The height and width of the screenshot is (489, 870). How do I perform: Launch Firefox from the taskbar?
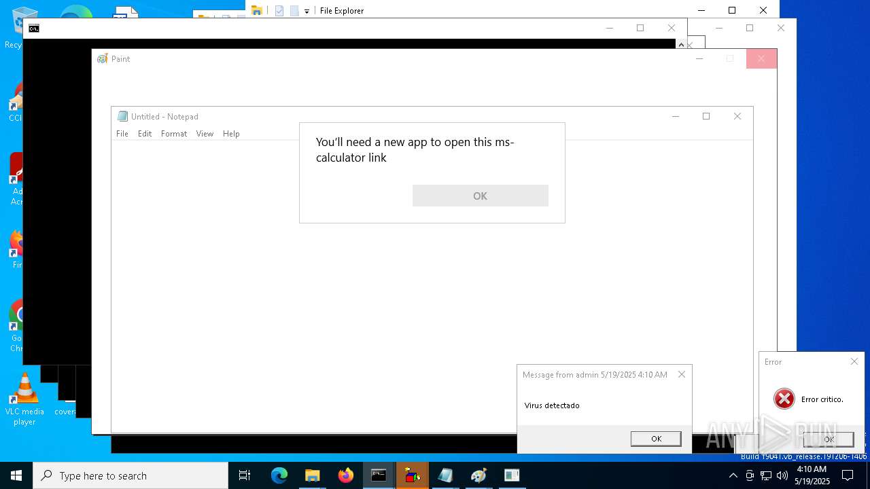tap(346, 475)
